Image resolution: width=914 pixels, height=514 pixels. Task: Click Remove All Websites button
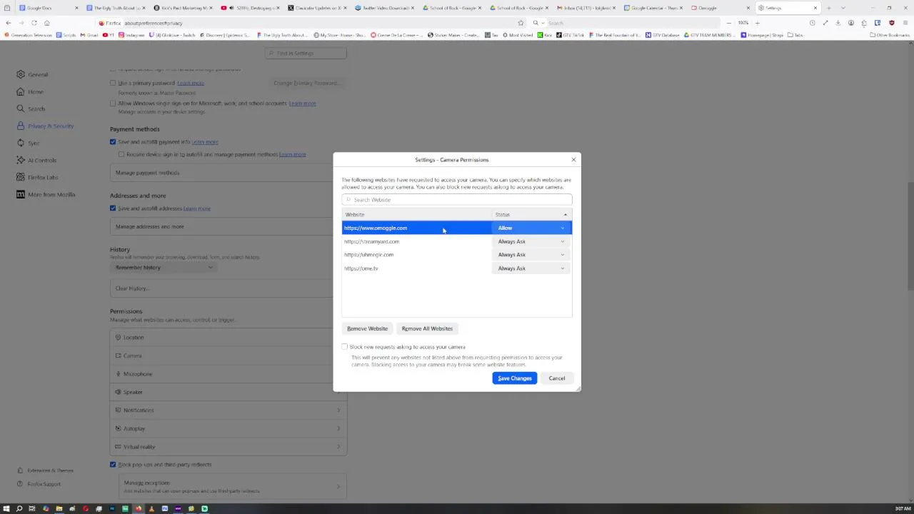[427, 328]
